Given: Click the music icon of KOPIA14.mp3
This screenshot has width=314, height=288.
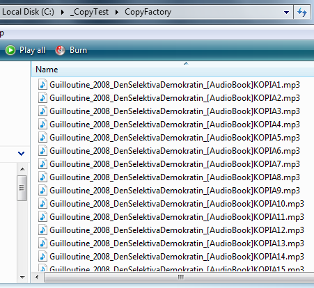Looking at the screenshot, I should click(42, 257).
